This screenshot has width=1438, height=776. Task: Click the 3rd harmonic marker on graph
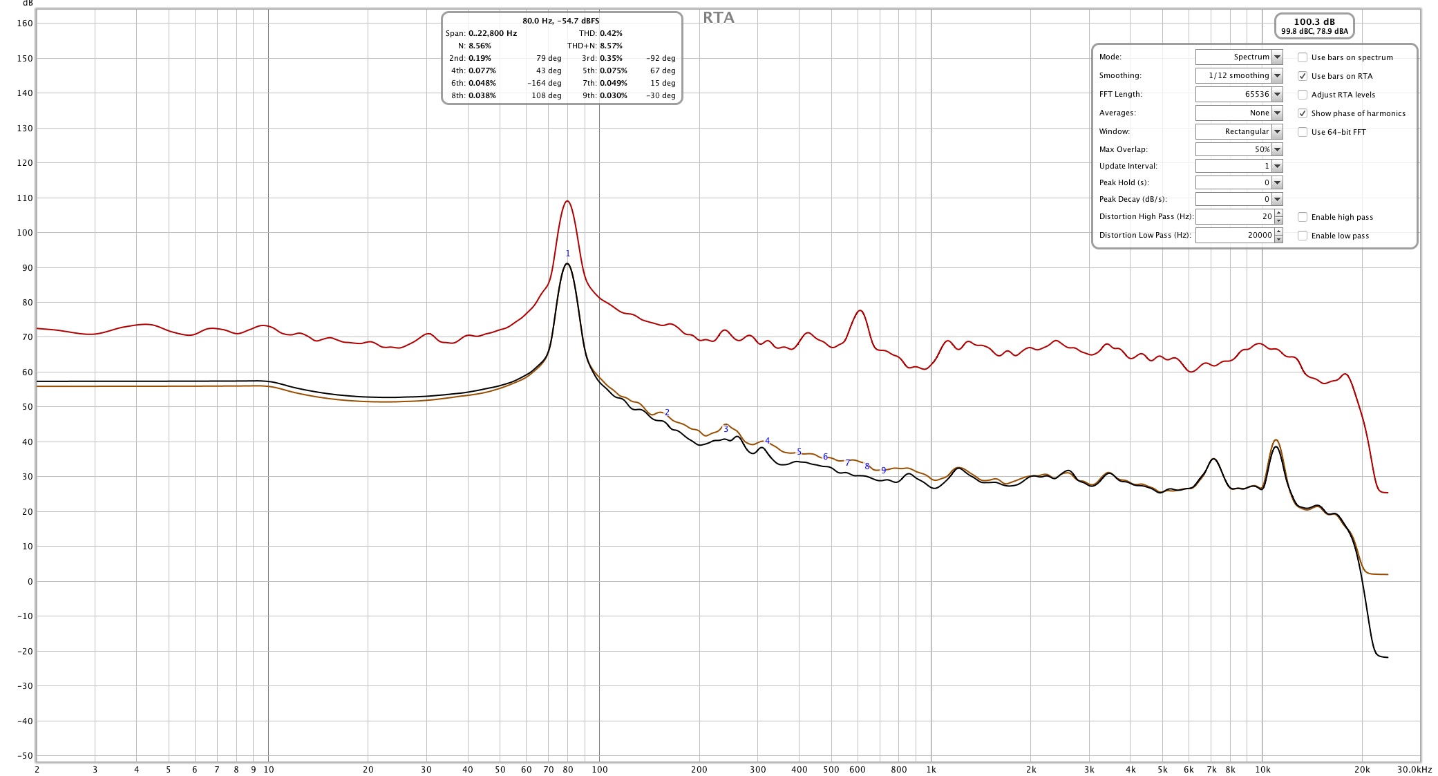[x=726, y=429]
